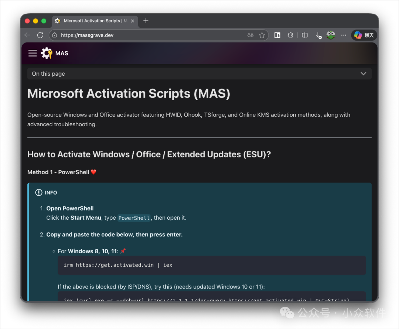Click the MAS gear-and-key logo
399x329 pixels.
[x=47, y=53]
